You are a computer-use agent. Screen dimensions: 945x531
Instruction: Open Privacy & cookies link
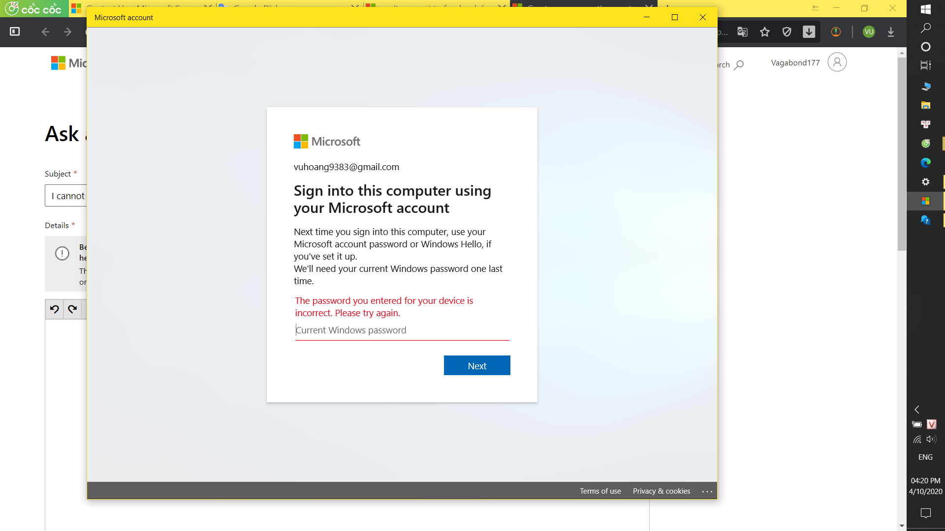[x=661, y=491]
